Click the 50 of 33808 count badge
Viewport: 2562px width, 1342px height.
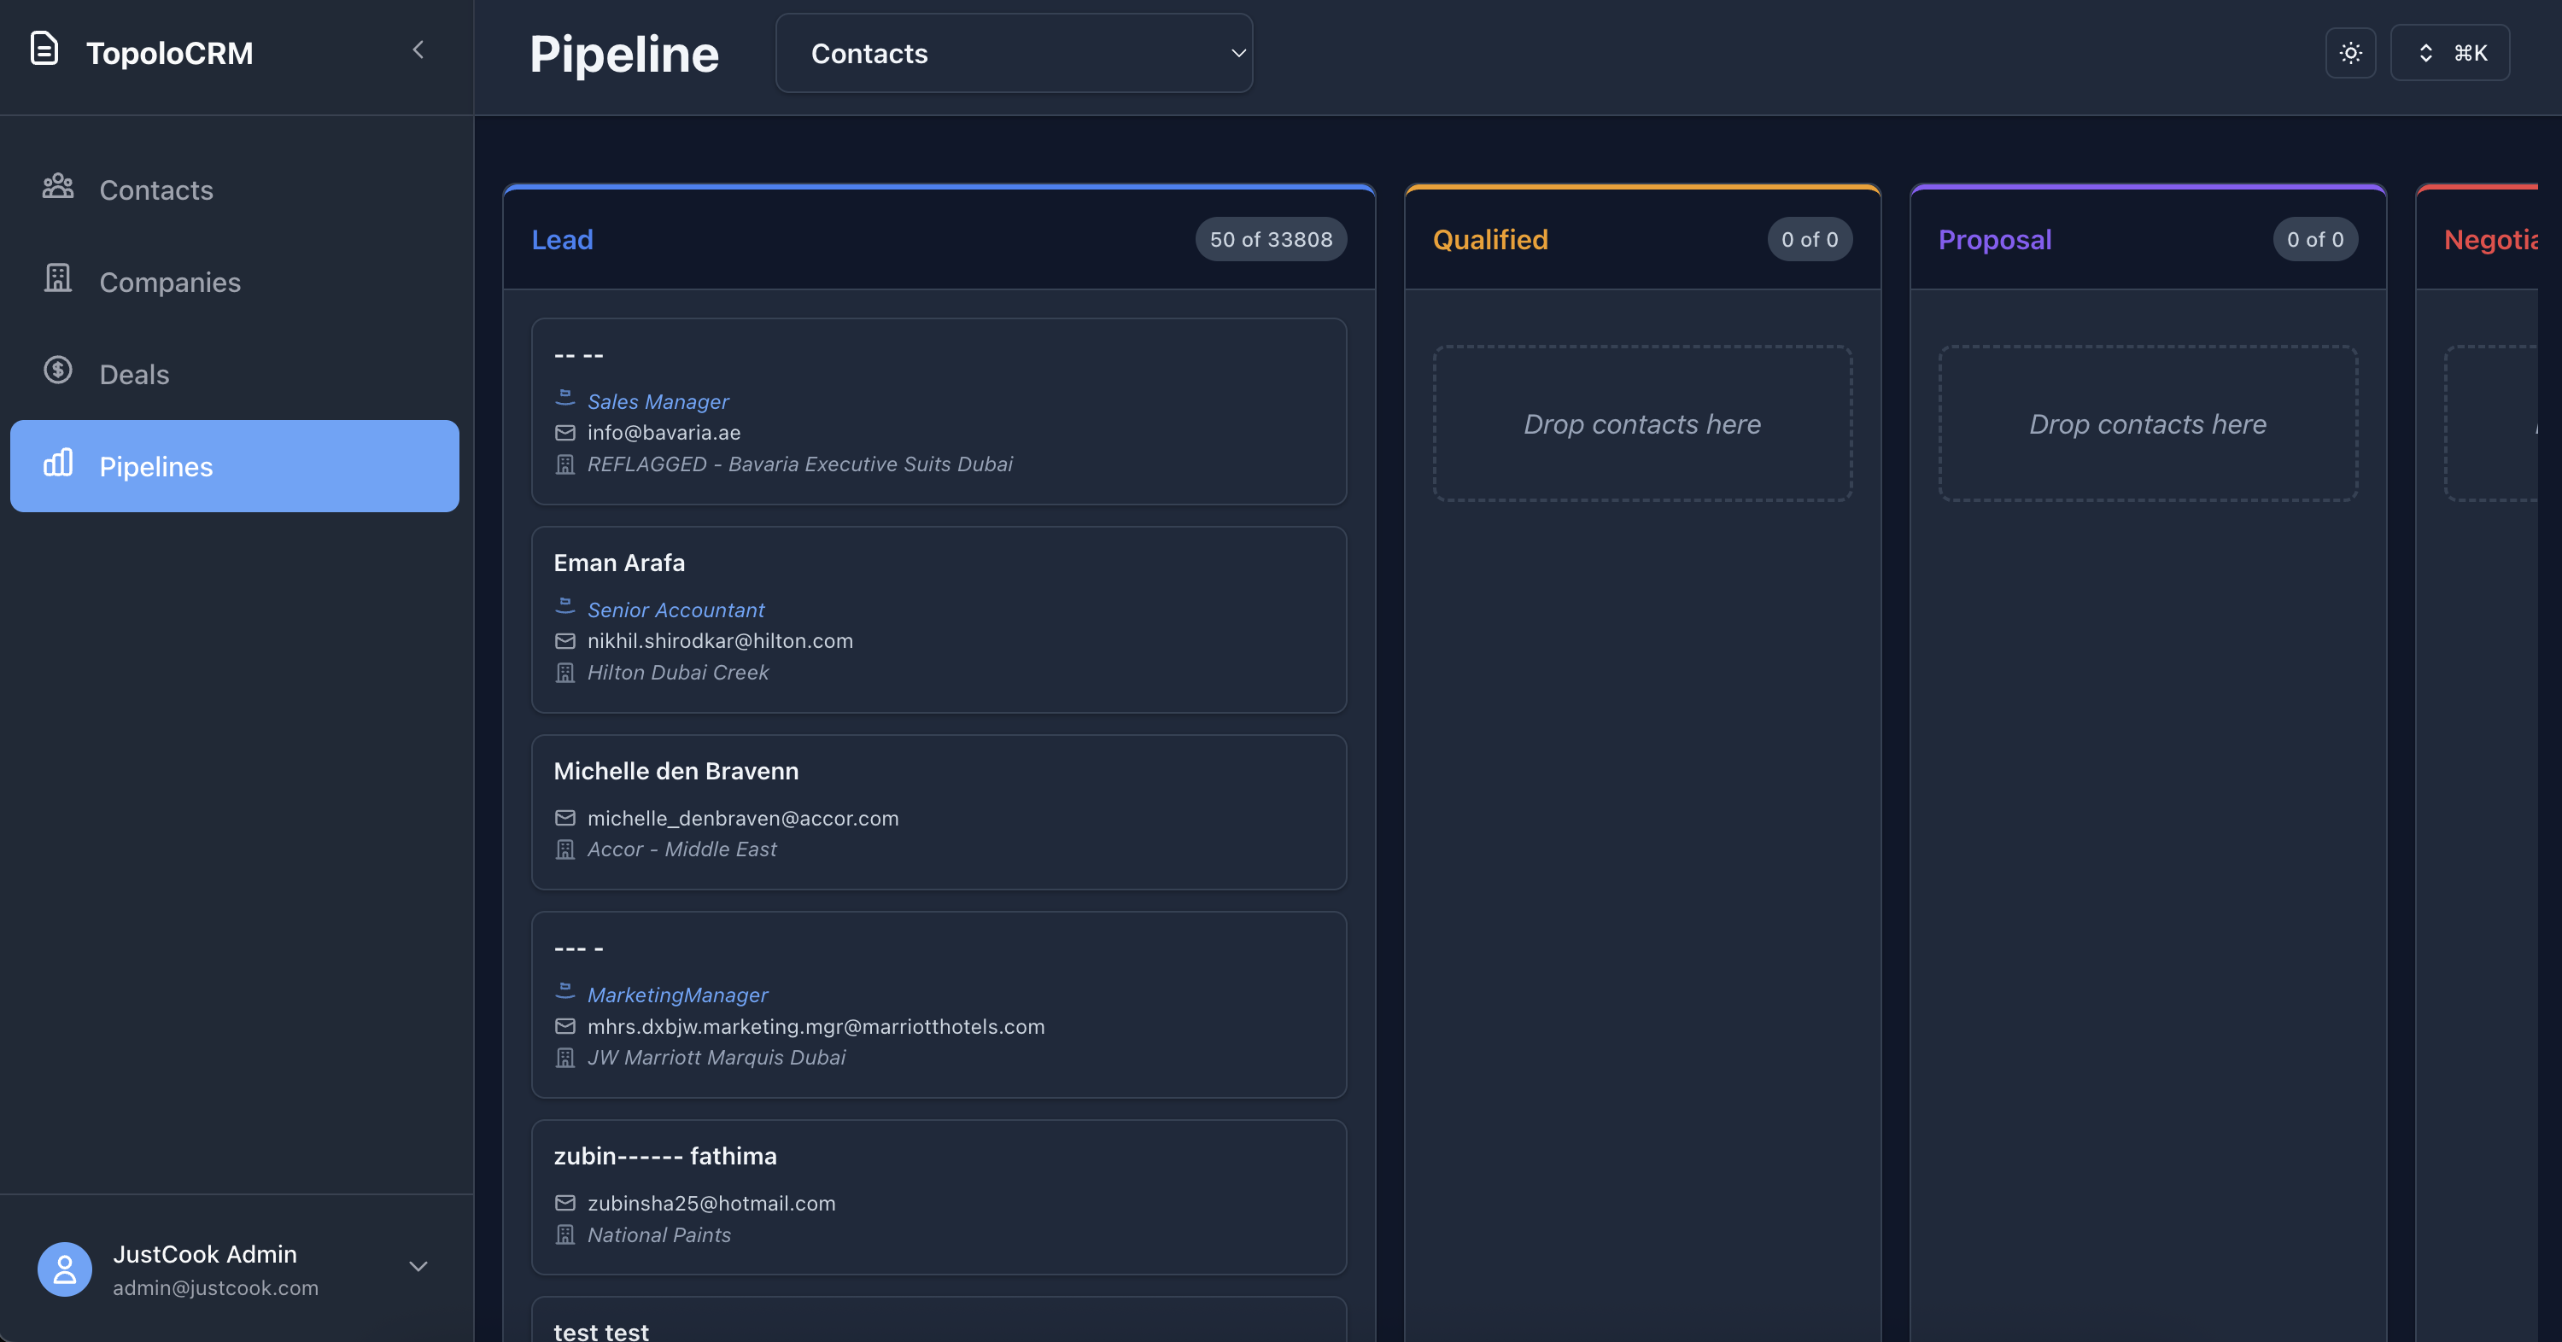1270,238
